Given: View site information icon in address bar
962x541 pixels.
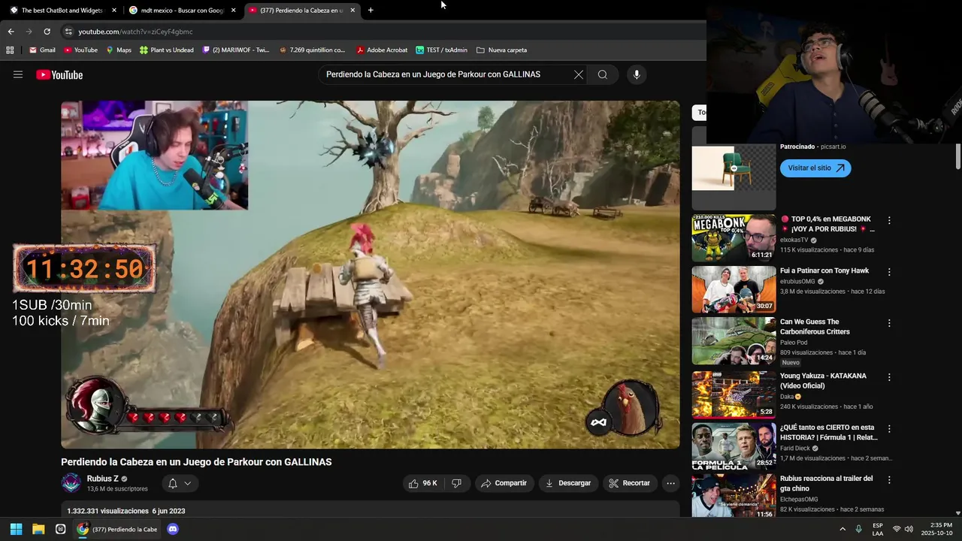Looking at the screenshot, I should (68, 32).
